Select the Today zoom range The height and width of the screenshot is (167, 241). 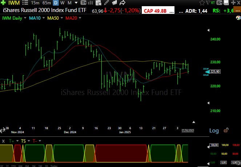(54, 166)
